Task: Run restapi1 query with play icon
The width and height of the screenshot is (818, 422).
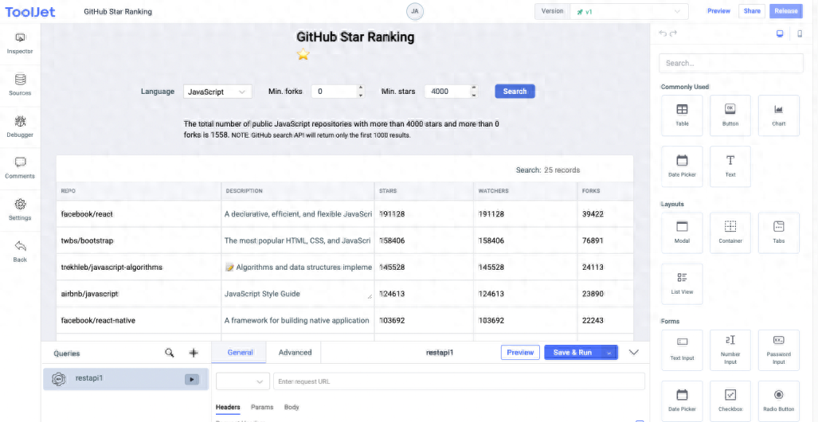Action: (x=192, y=380)
